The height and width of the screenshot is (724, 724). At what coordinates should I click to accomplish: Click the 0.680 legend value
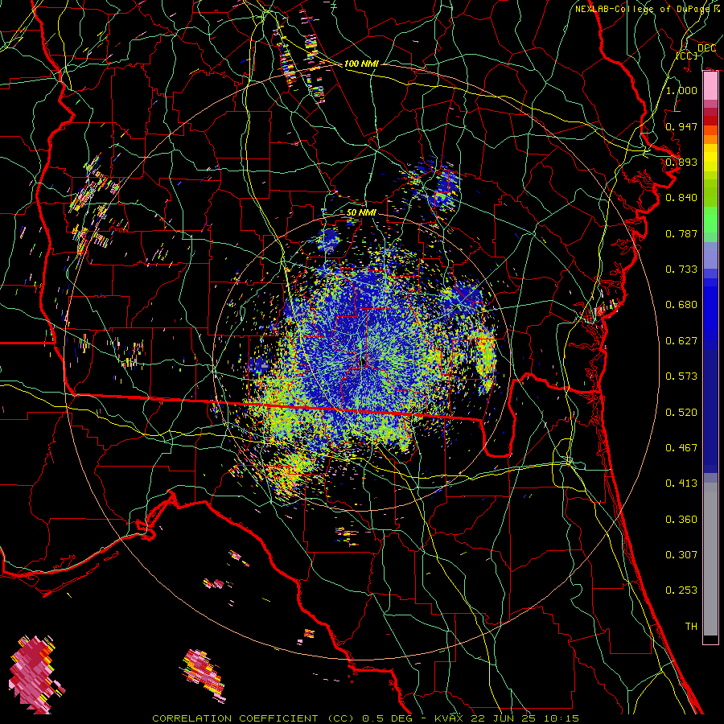(681, 305)
